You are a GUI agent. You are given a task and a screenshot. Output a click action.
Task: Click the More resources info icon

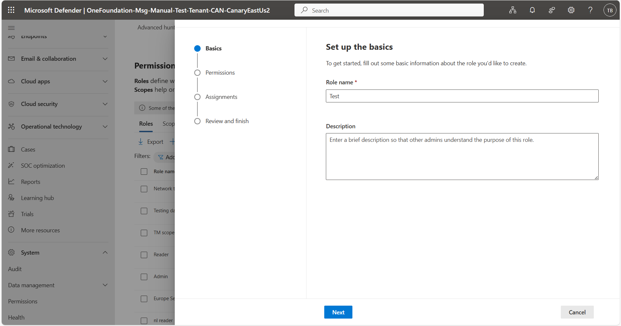coord(11,230)
